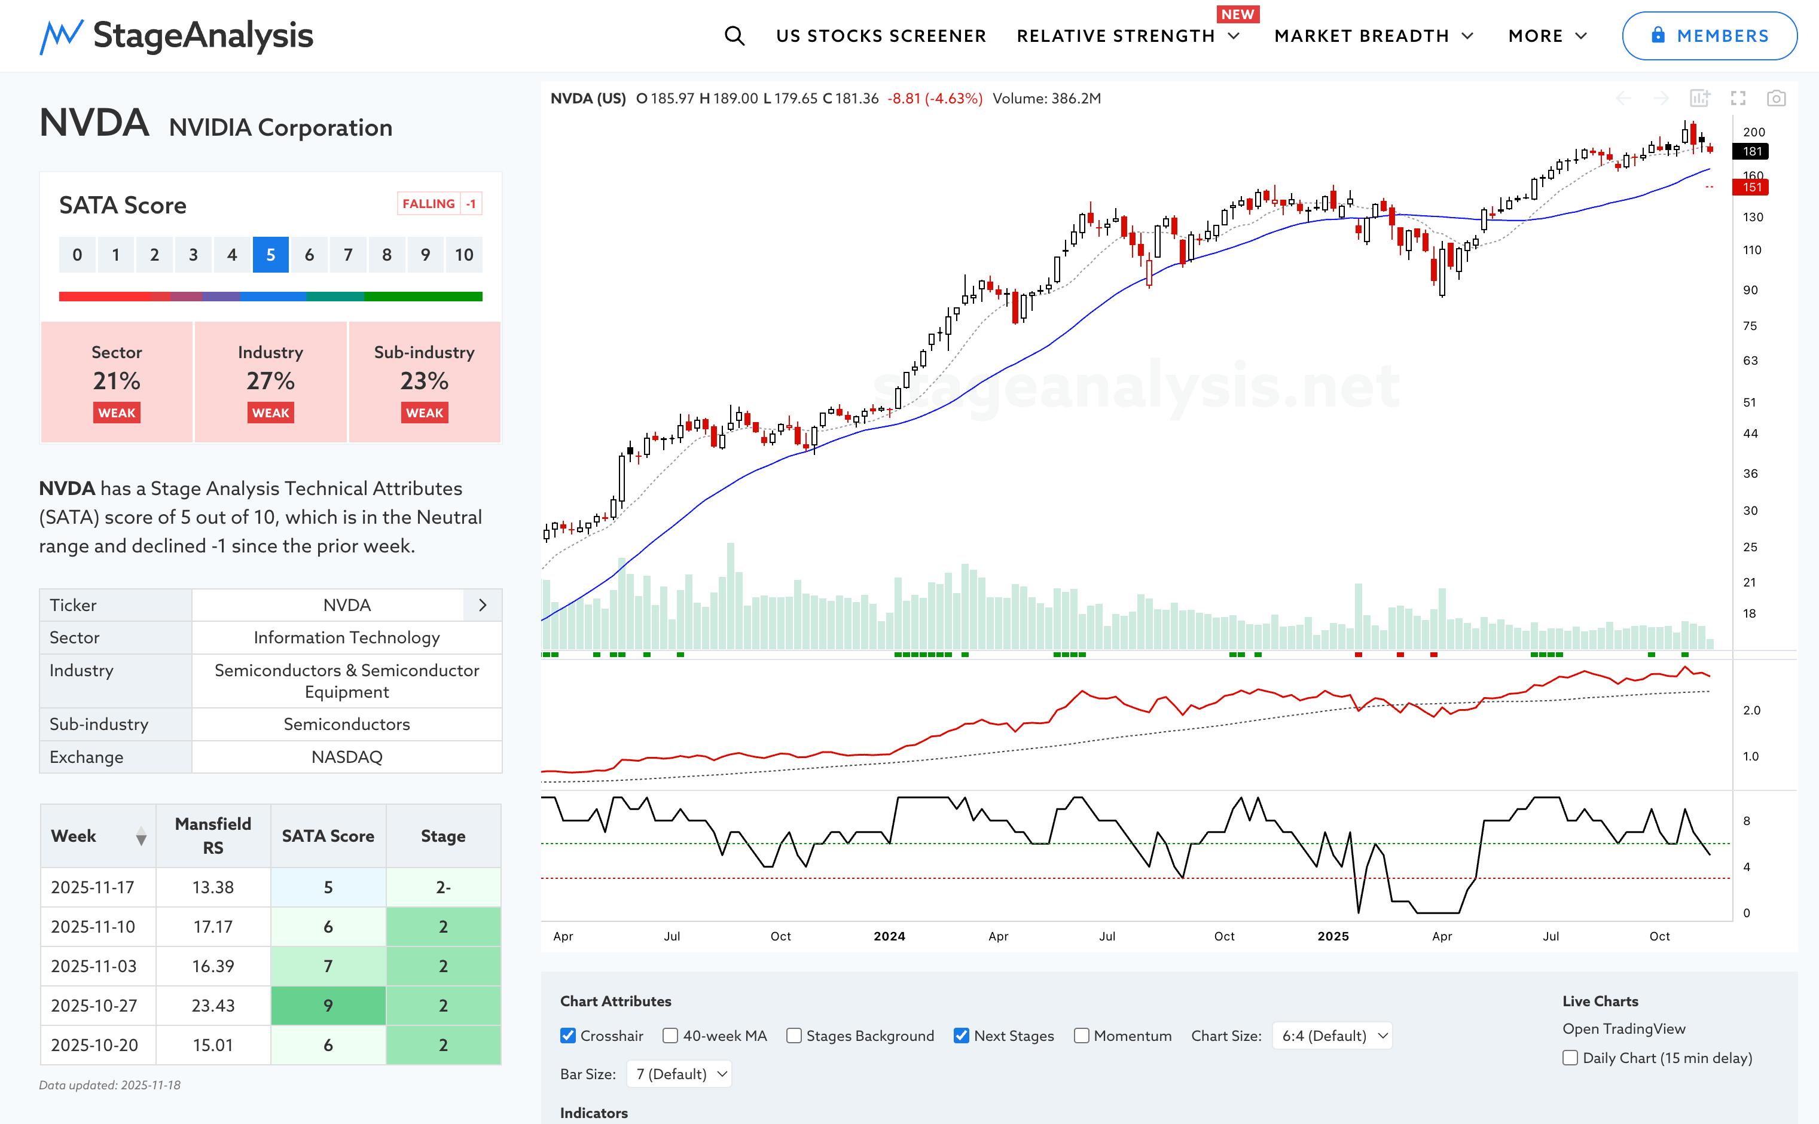Toggle fullscreen chart view icon

1738,98
